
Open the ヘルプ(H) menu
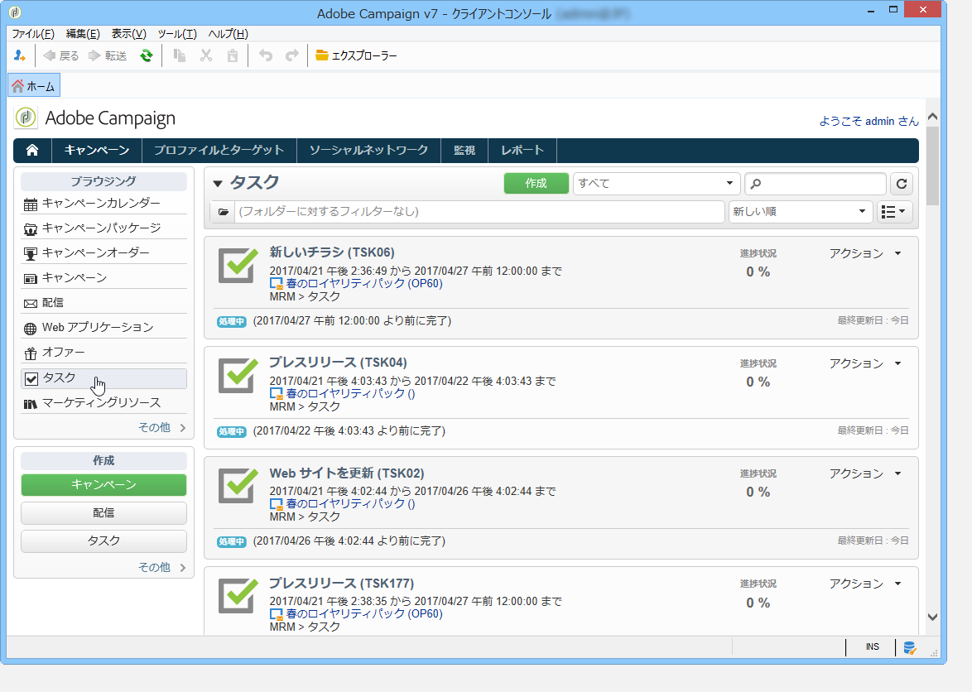tap(229, 34)
